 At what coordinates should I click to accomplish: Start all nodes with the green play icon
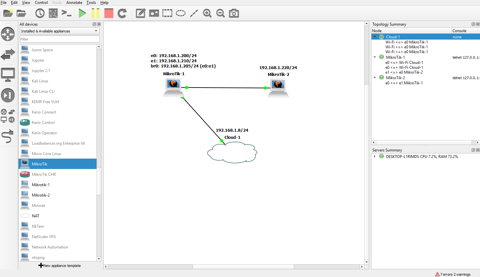pyautogui.click(x=82, y=13)
